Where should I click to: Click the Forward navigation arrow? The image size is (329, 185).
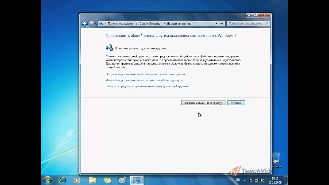pyautogui.click(x=92, y=24)
